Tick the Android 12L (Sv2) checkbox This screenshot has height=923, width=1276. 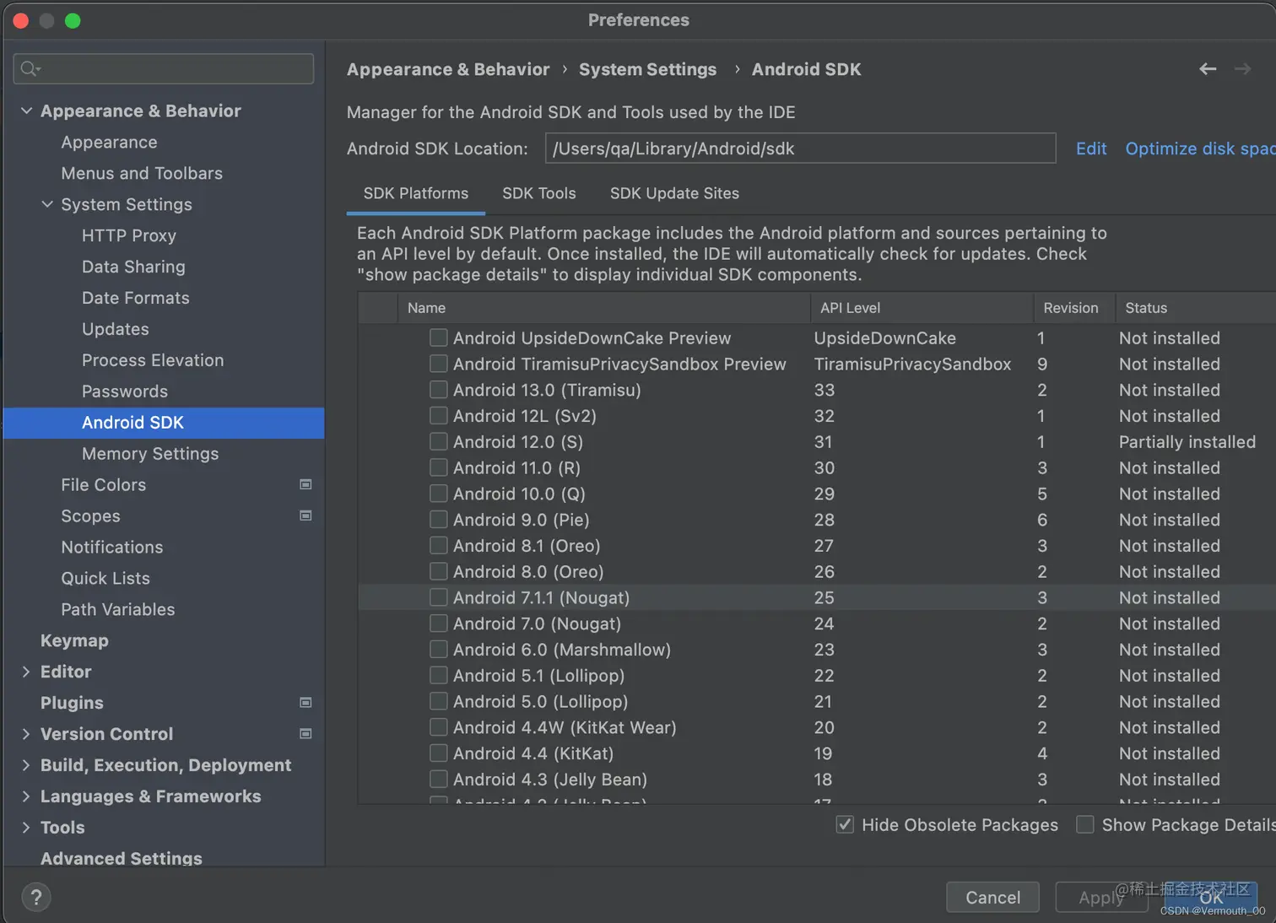[438, 416]
